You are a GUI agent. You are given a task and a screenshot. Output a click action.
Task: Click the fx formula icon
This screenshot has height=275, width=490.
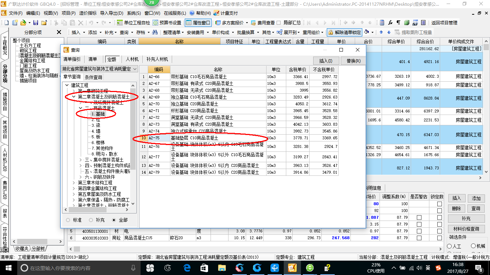point(391,23)
